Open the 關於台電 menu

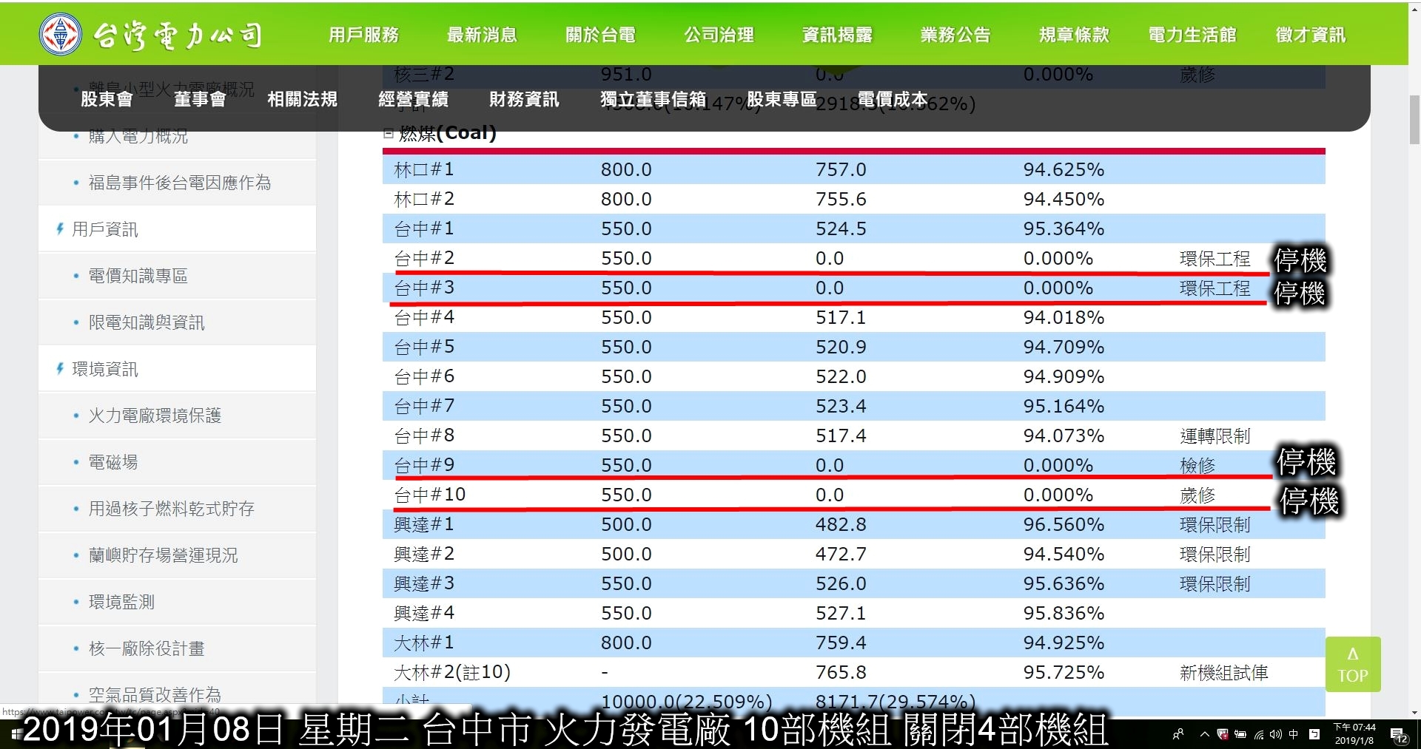coord(601,35)
